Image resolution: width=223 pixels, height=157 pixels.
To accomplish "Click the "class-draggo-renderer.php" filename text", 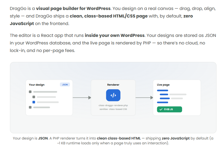I will tap(113, 105).
